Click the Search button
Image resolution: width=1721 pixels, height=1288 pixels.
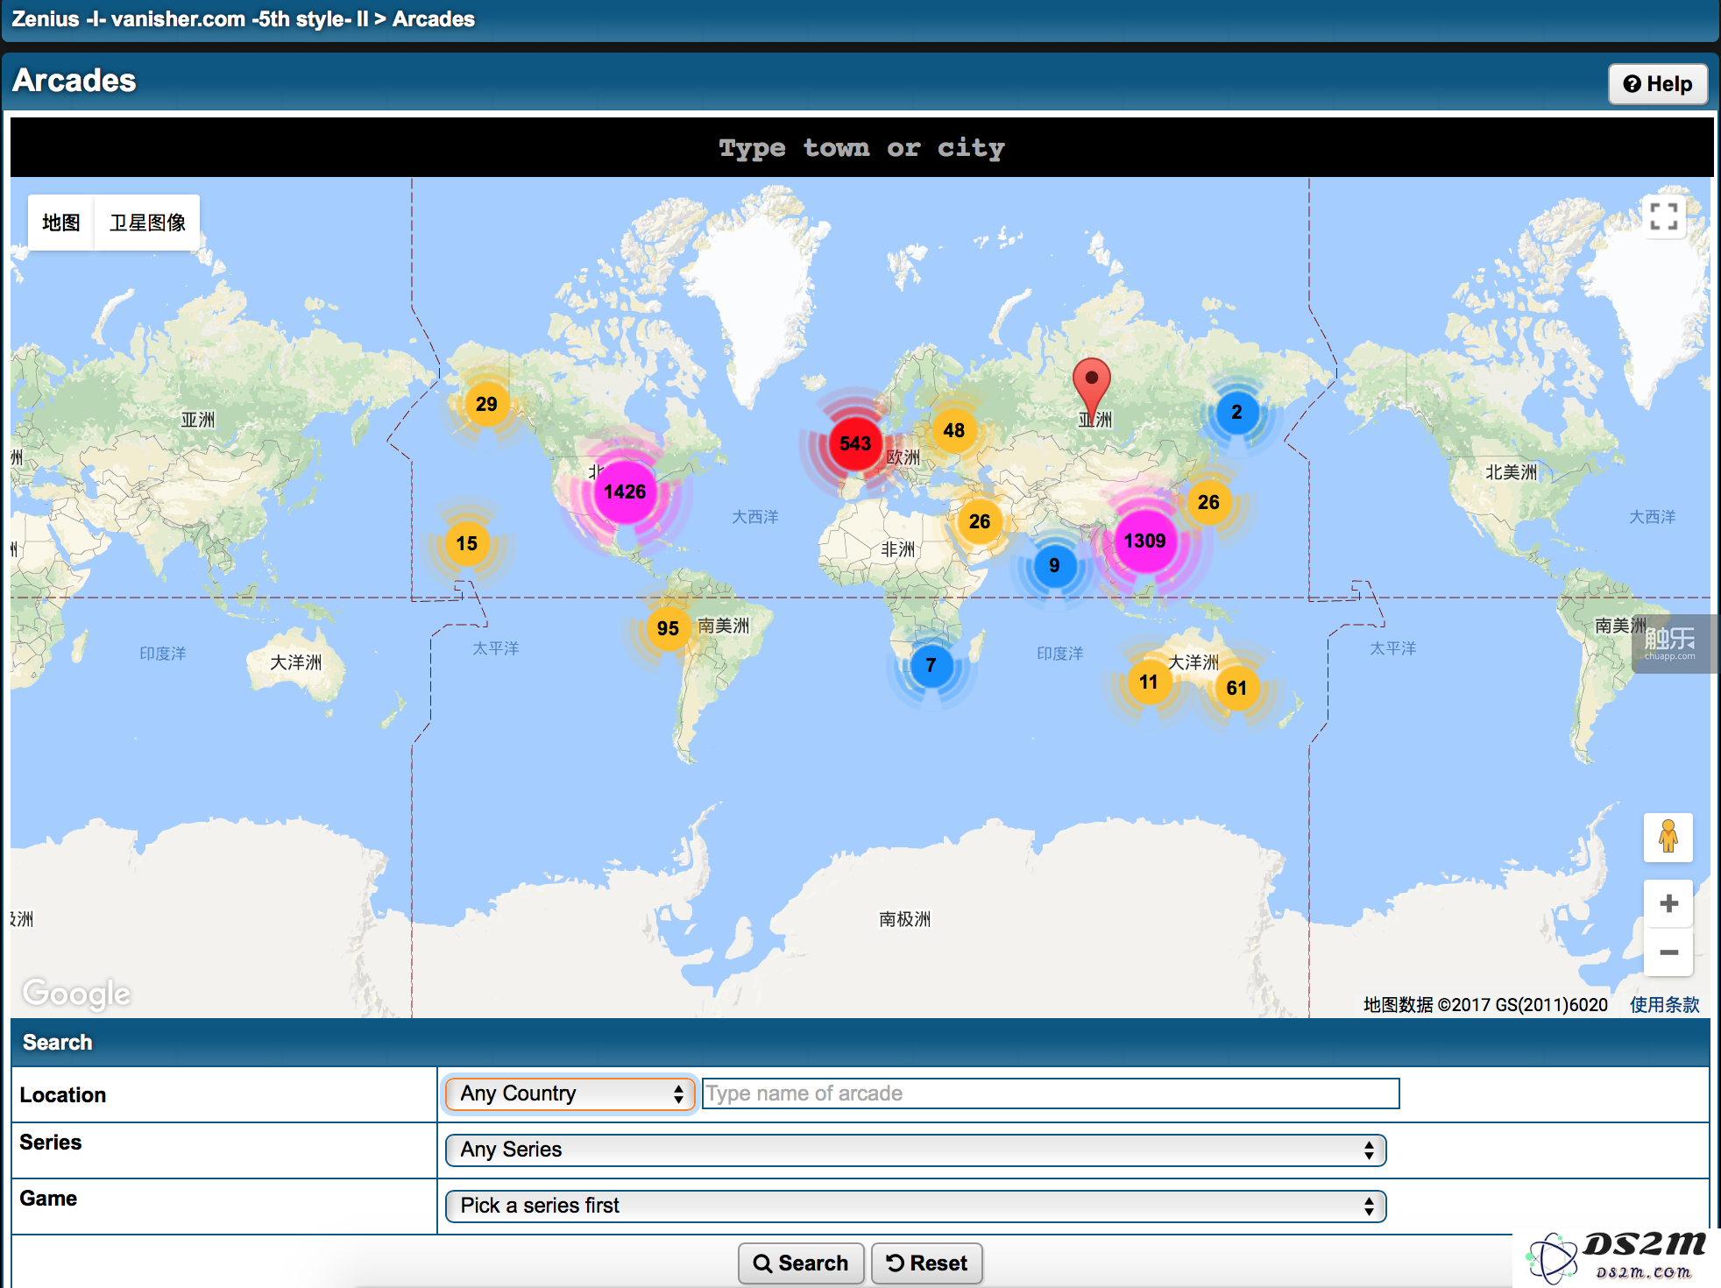(x=801, y=1263)
